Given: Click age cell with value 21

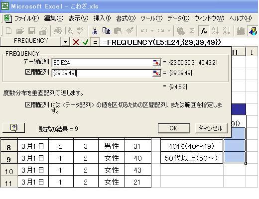Looking at the screenshot, I should (x=138, y=182).
